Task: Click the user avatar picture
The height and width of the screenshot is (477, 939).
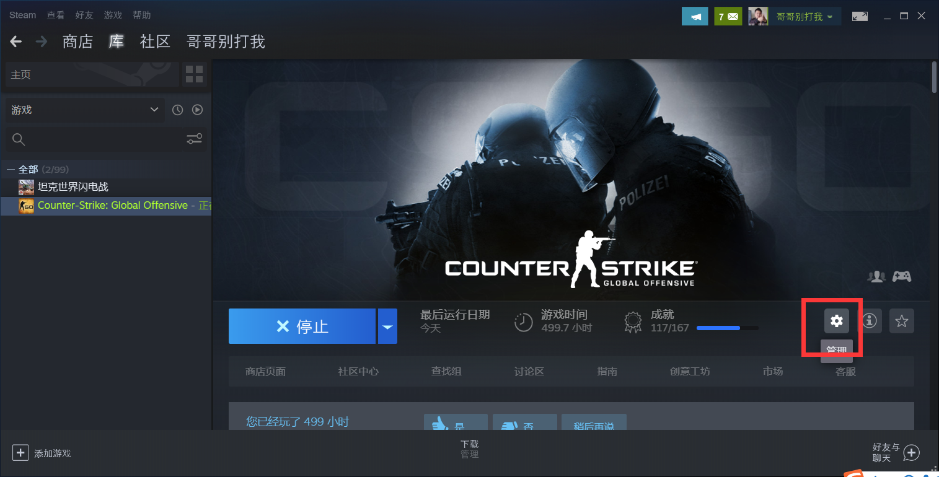Action: [x=758, y=16]
